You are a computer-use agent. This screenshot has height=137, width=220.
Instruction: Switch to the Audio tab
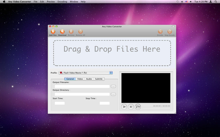89,79
